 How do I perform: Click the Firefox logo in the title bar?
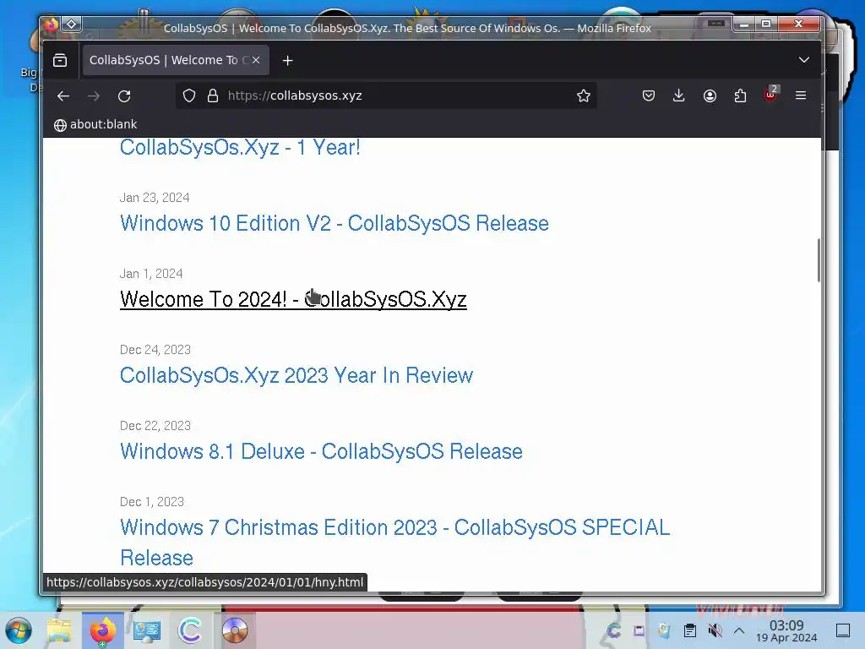point(52,25)
